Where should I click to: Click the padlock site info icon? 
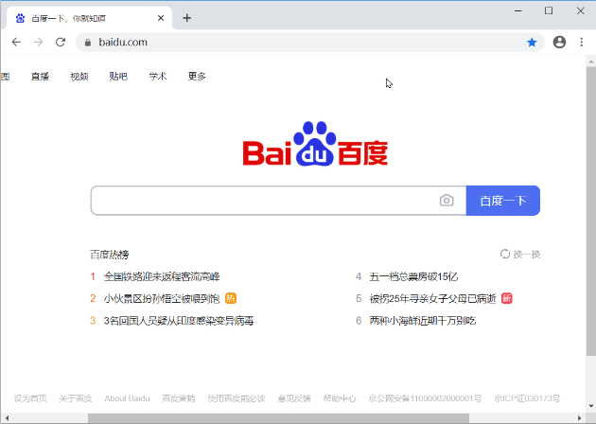[x=88, y=43]
